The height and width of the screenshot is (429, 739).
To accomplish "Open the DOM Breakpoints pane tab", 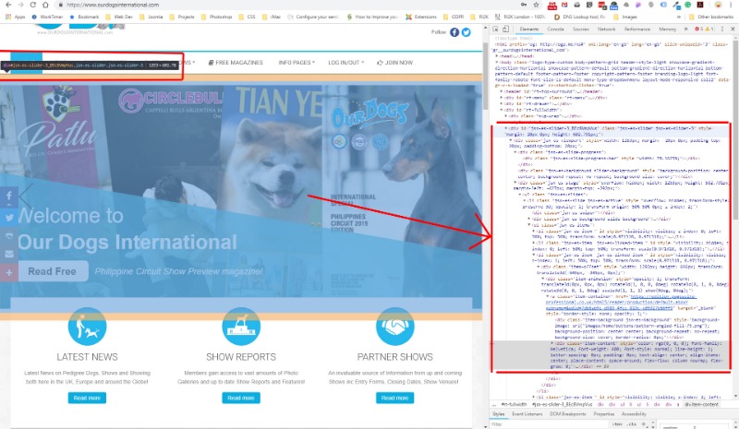I will tap(567, 414).
